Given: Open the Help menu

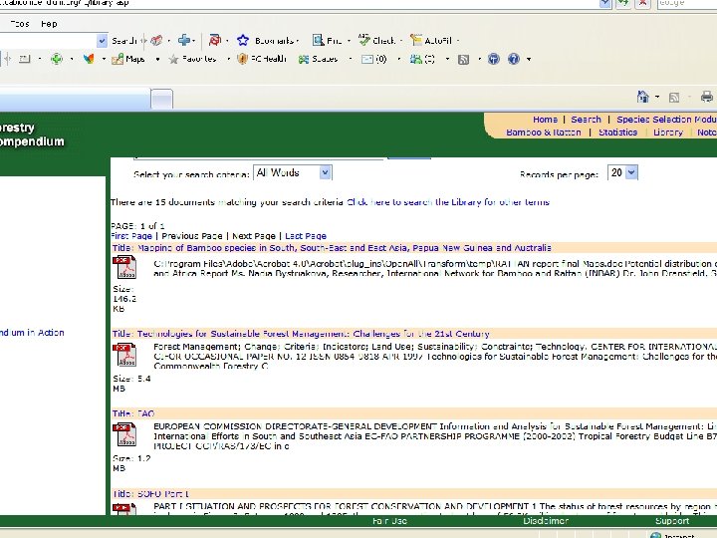Looking at the screenshot, I should [49, 24].
